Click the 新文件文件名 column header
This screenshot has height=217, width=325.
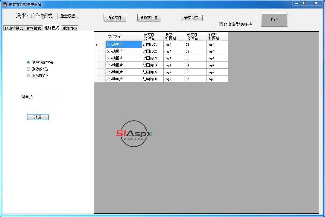(x=196, y=36)
